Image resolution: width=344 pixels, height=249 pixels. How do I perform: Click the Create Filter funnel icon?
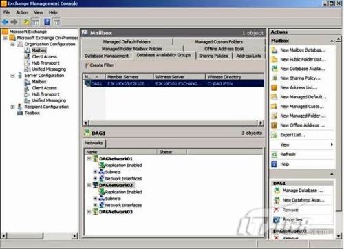[x=87, y=65]
